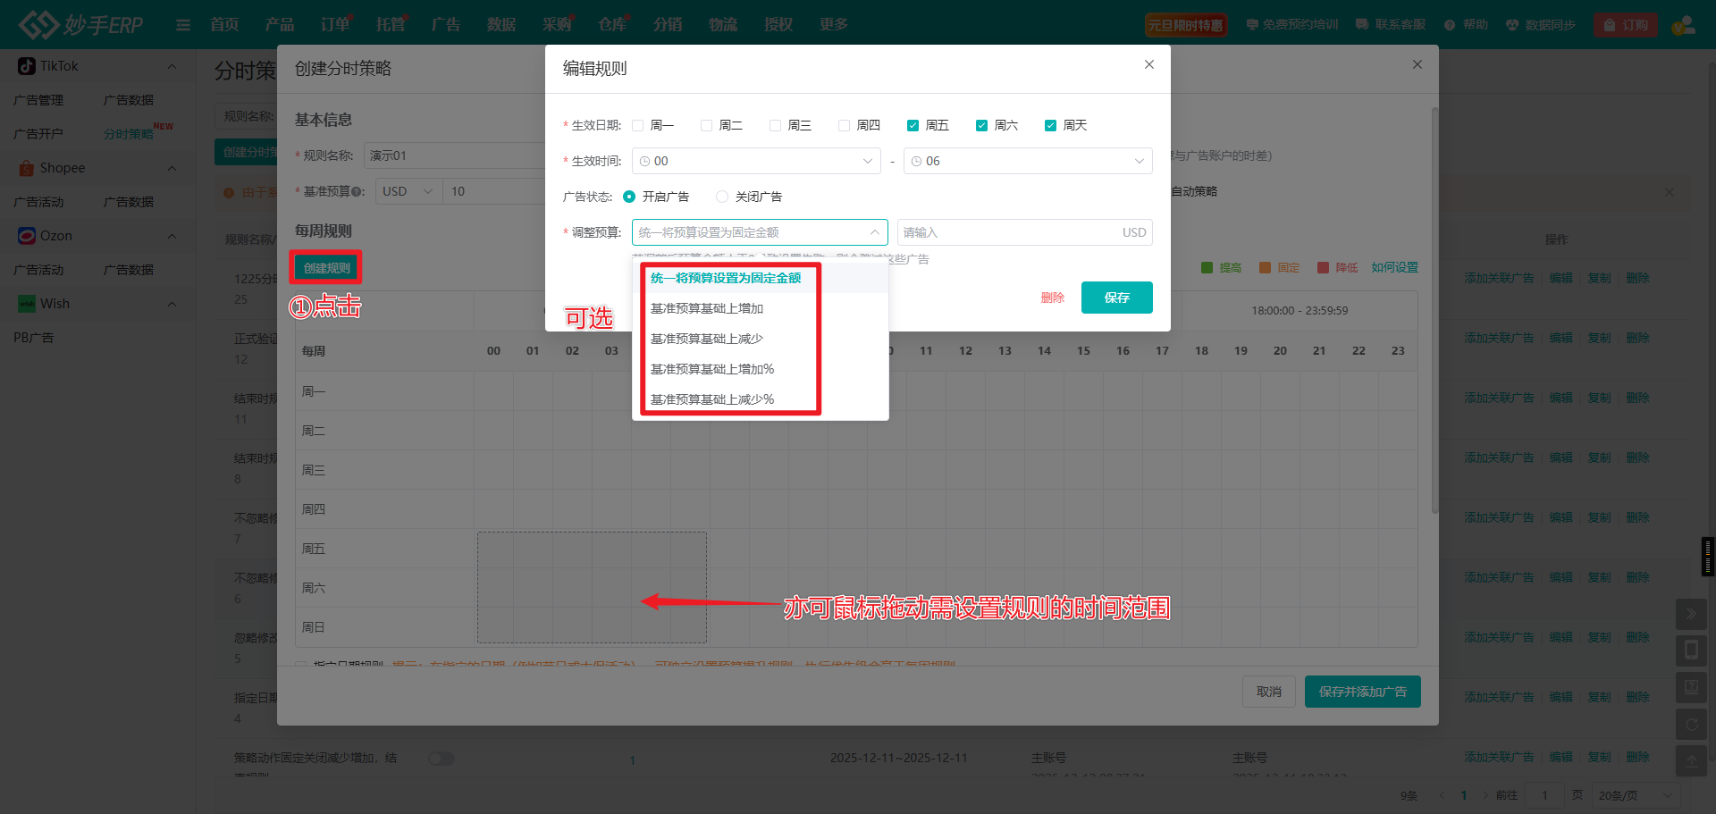
Task: Toggle the strategy status switch in bottom row
Action: (442, 759)
